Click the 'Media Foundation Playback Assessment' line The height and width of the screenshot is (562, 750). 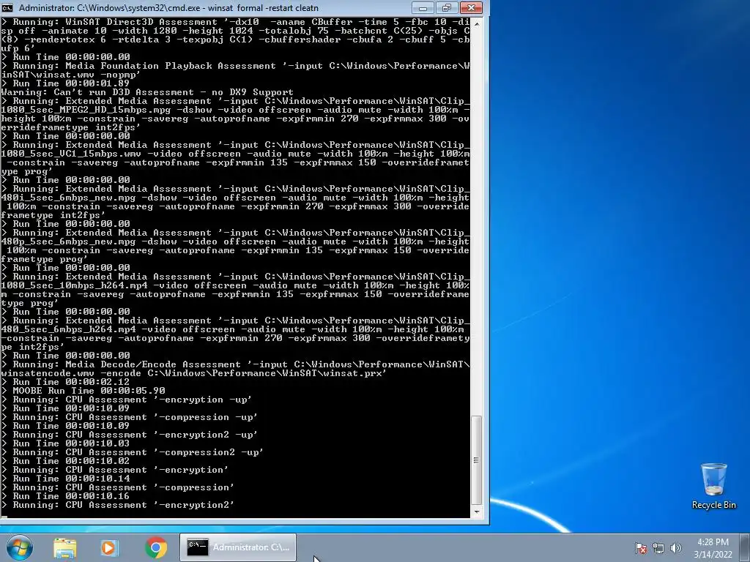point(235,65)
